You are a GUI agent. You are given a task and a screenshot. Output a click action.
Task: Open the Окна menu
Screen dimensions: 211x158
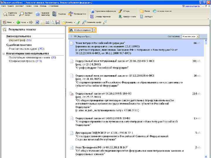[36, 6]
